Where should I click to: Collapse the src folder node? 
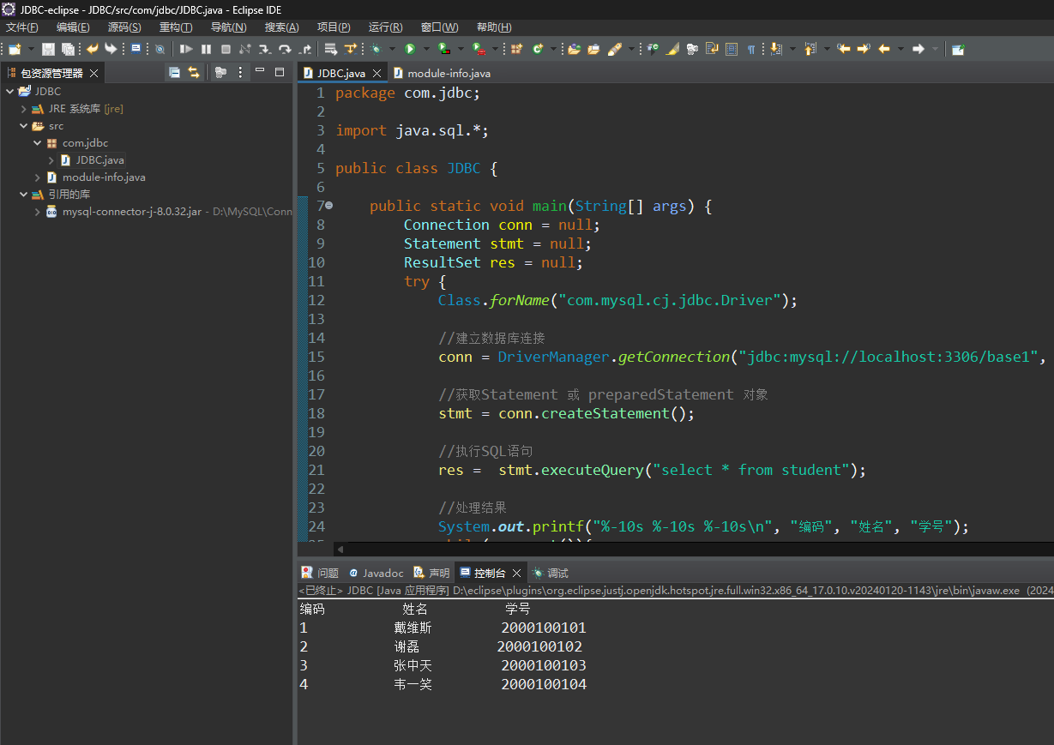coord(24,126)
